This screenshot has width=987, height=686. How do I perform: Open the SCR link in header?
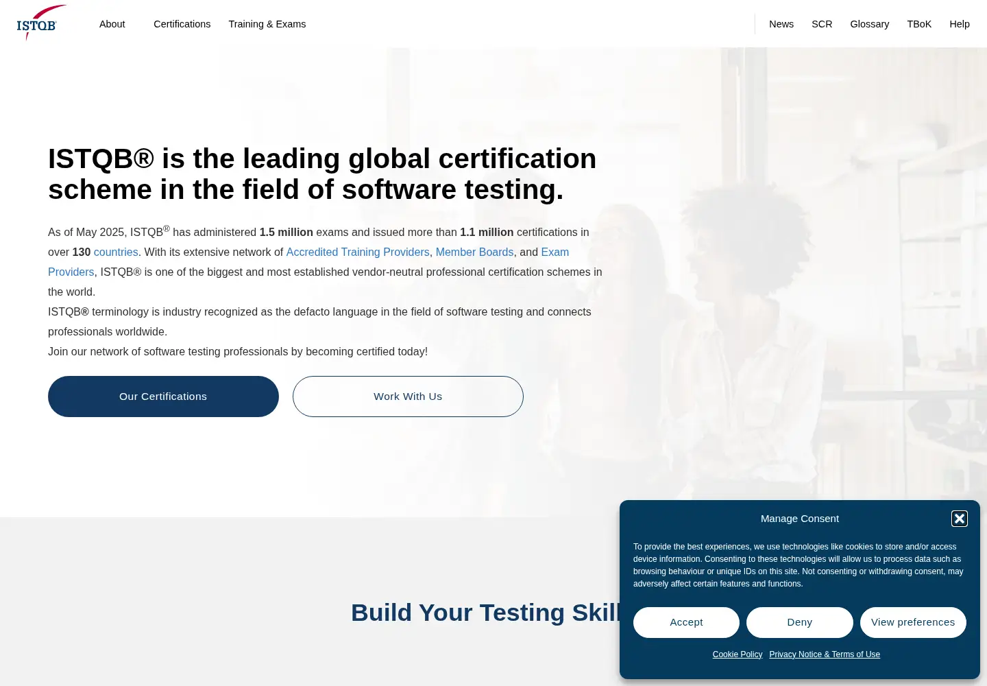(x=822, y=24)
